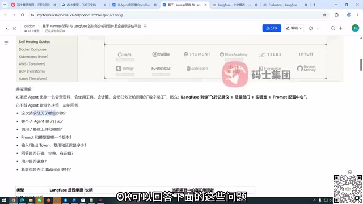This screenshot has width=363, height=204.
Task: Click the page vertical scrollbar thumb
Action: click(361, 65)
